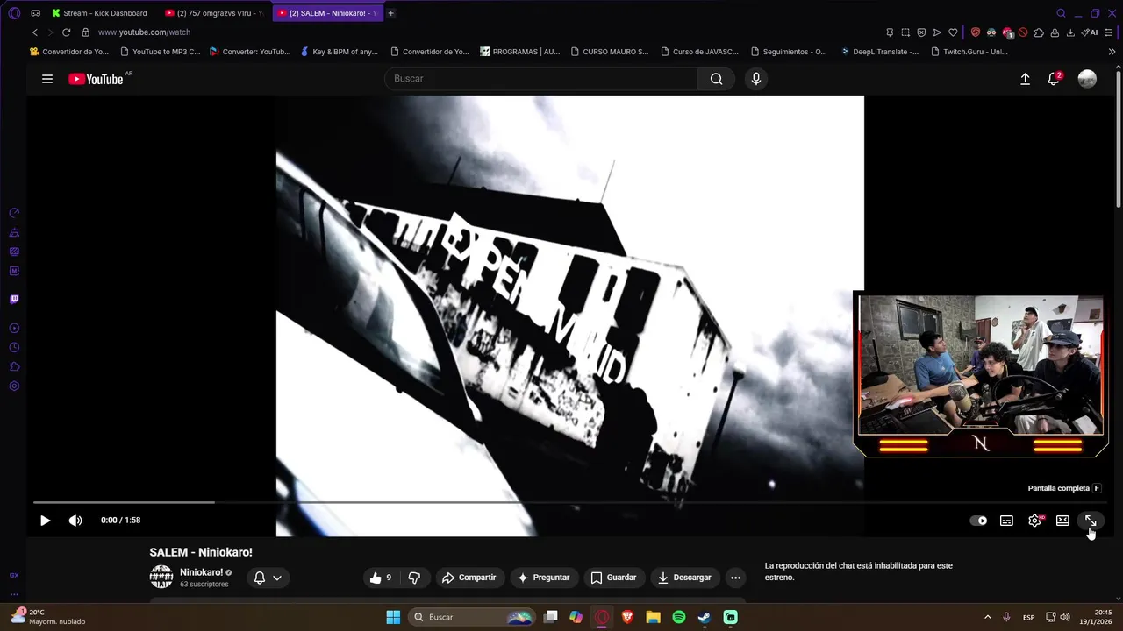The image size is (1123, 631).
Task: Open sidebar settings gear icon
Action: pos(14,386)
